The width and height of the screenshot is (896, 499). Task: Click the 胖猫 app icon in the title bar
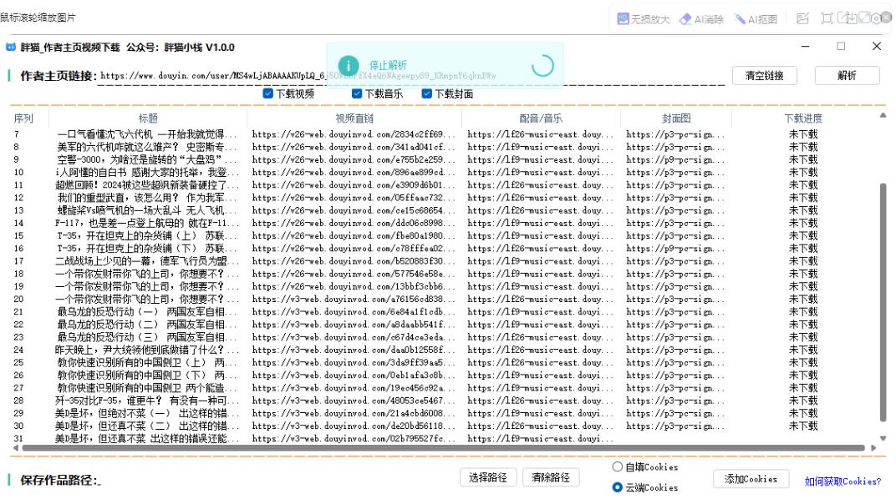11,48
